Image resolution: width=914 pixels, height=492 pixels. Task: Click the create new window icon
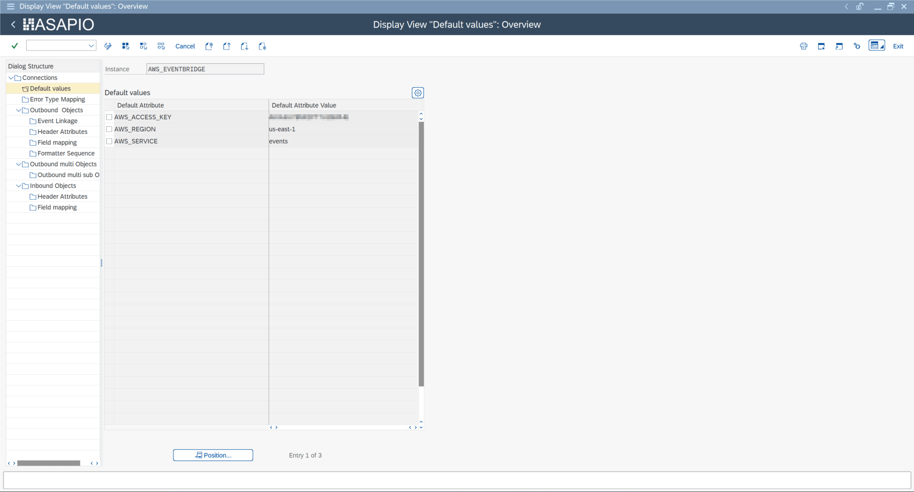pyautogui.click(x=821, y=46)
